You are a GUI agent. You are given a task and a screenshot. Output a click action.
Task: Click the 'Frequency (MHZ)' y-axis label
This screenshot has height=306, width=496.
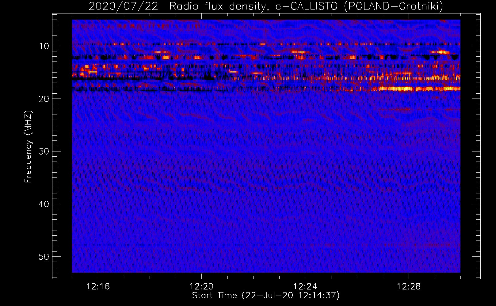[28, 147]
